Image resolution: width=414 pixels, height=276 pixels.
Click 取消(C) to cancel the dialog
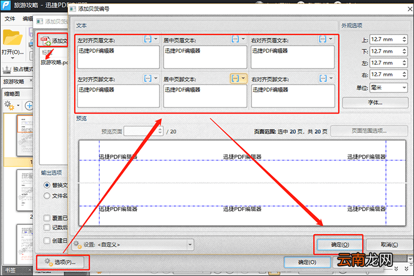pos(389,244)
